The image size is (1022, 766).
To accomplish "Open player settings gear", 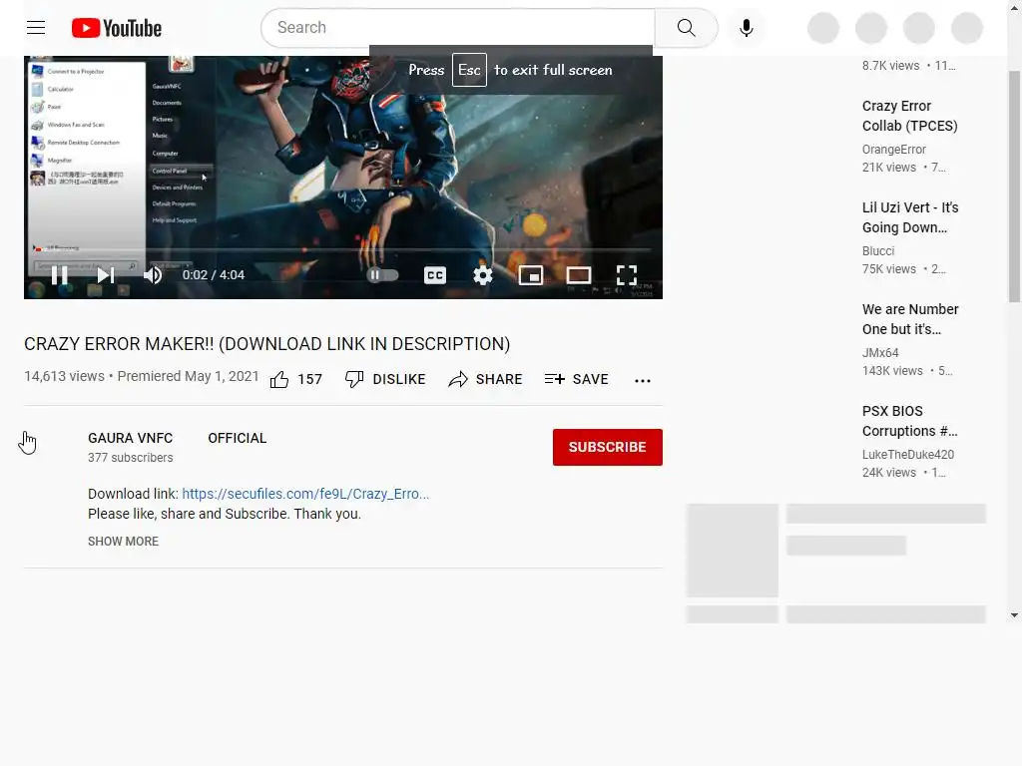I will coord(483,275).
